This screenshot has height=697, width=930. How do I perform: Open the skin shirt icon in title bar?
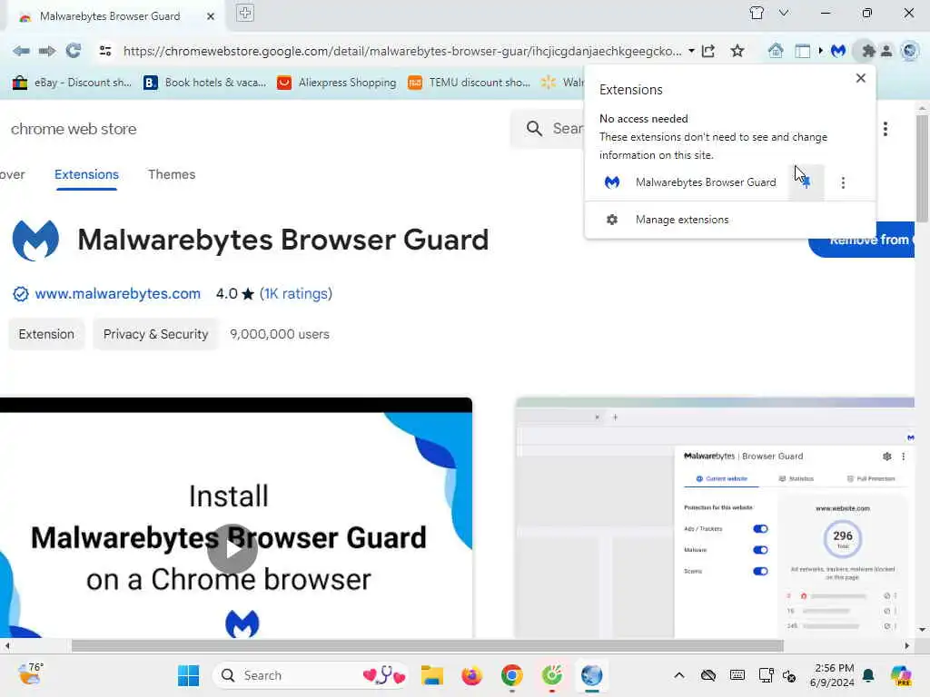(x=757, y=13)
